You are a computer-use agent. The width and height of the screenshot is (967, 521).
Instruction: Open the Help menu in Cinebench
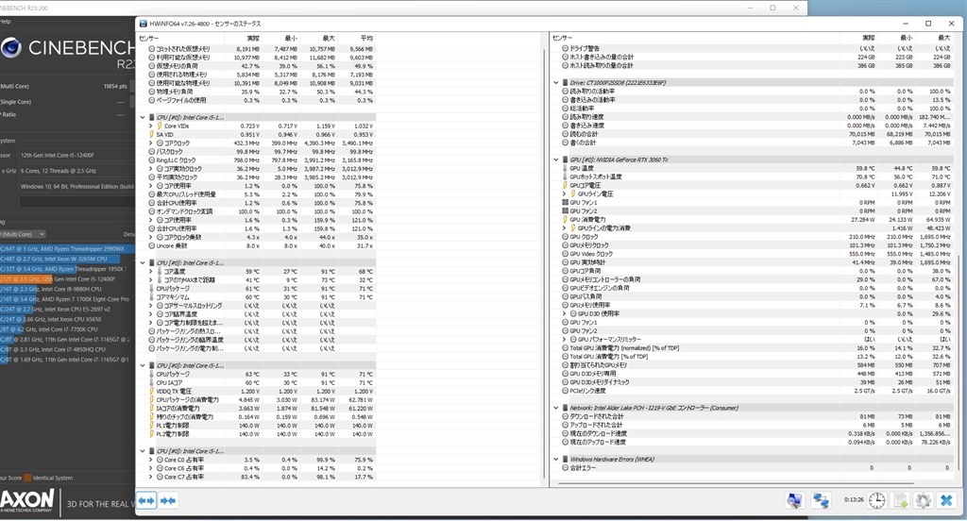[x=5, y=22]
